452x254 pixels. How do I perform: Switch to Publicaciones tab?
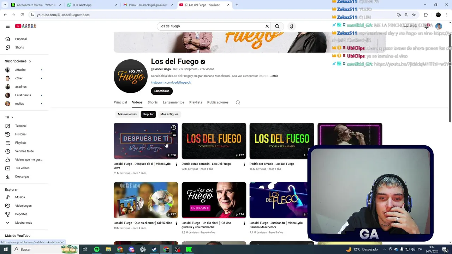(218, 102)
